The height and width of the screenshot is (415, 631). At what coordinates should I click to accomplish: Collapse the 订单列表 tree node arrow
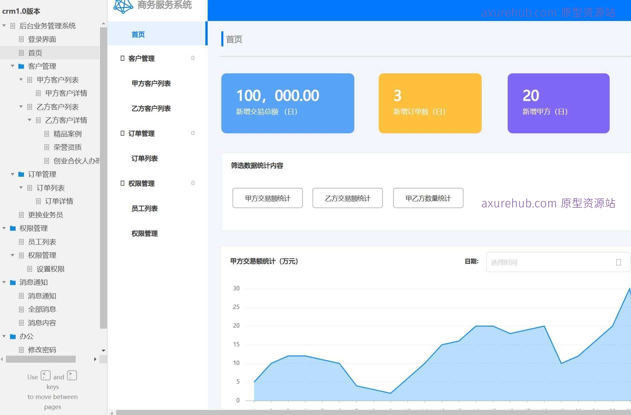21,188
